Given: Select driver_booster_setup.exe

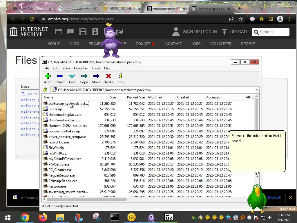Looking at the screenshot, I should 67,137.
